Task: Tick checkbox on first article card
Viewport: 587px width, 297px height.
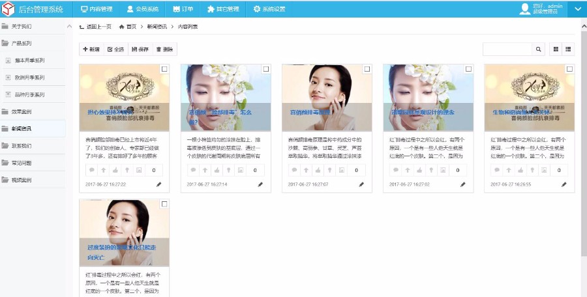Action: tap(164, 69)
